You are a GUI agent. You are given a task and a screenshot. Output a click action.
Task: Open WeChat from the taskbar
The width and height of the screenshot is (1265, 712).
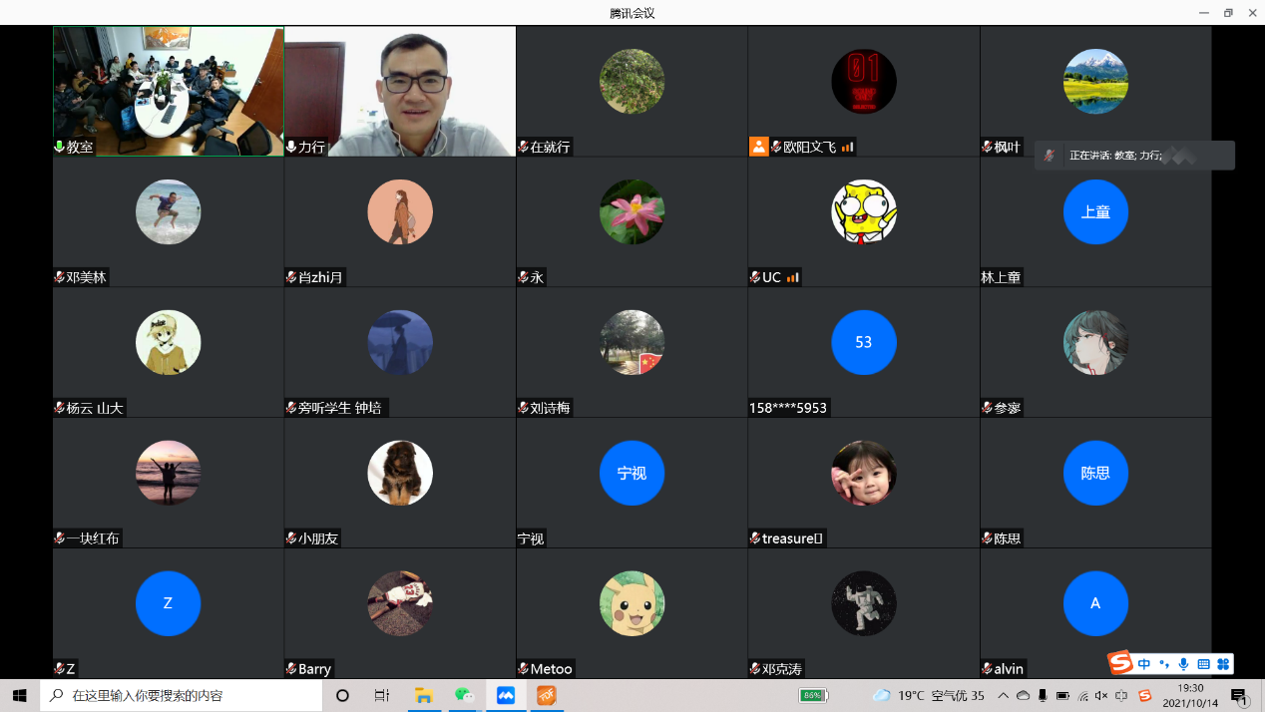click(464, 695)
